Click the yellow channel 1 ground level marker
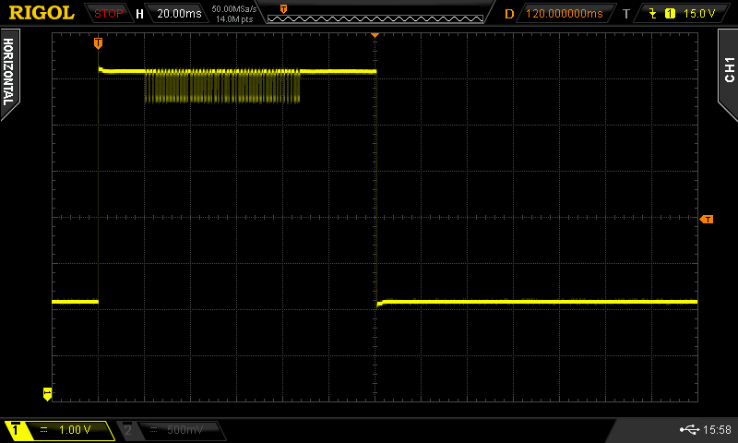Screen dimensions: 738x443 pyautogui.click(x=47, y=393)
